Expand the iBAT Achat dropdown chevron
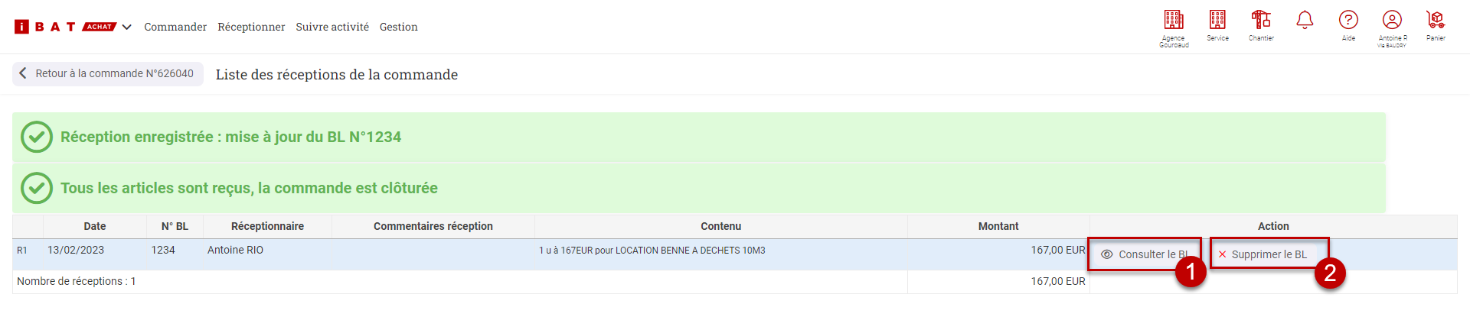The height and width of the screenshot is (317, 1470). pos(127,27)
